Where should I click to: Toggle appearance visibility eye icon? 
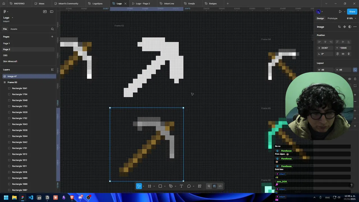(349, 79)
